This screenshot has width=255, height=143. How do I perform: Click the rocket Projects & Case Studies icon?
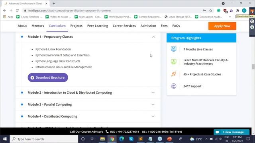pos(174,74)
